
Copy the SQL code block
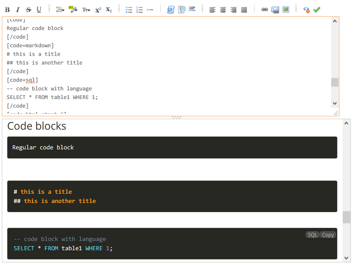[328, 235]
